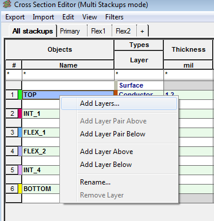This screenshot has height=221, width=214.
Task: Choose Add Layers... from context menu
Action: [x=119, y=103]
